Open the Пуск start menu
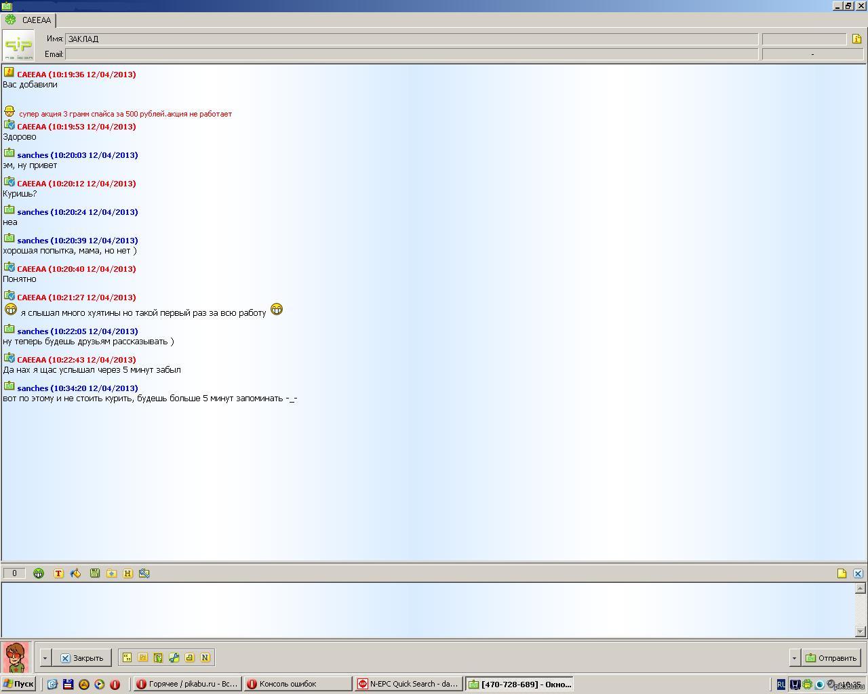868x694 pixels. [x=18, y=684]
